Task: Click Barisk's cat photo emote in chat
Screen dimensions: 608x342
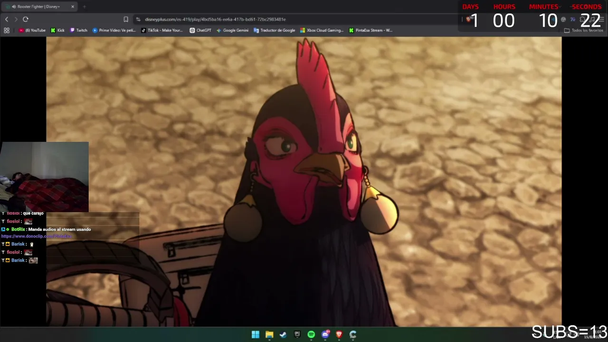Action: point(33,260)
